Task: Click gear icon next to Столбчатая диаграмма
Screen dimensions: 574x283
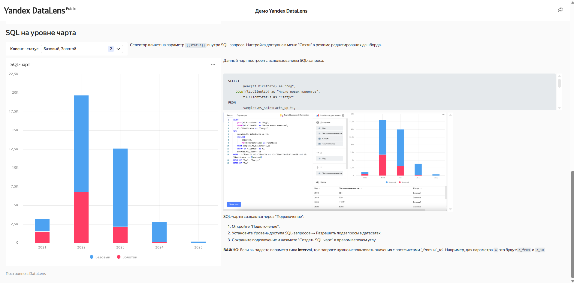Action: tap(343, 116)
